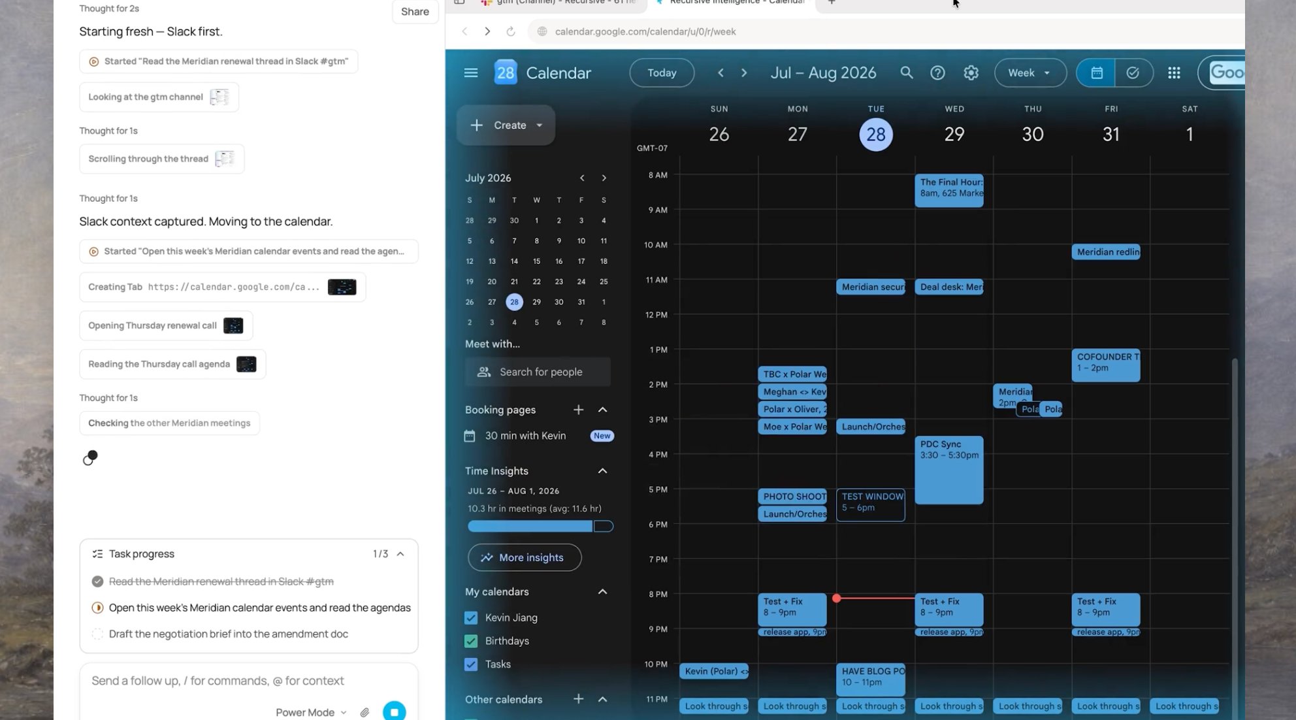Collapse the Booking pages section
The height and width of the screenshot is (720, 1296).
point(602,410)
